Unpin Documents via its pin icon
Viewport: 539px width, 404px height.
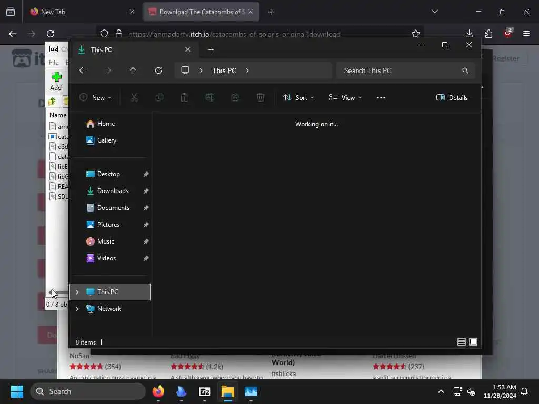pos(146,208)
